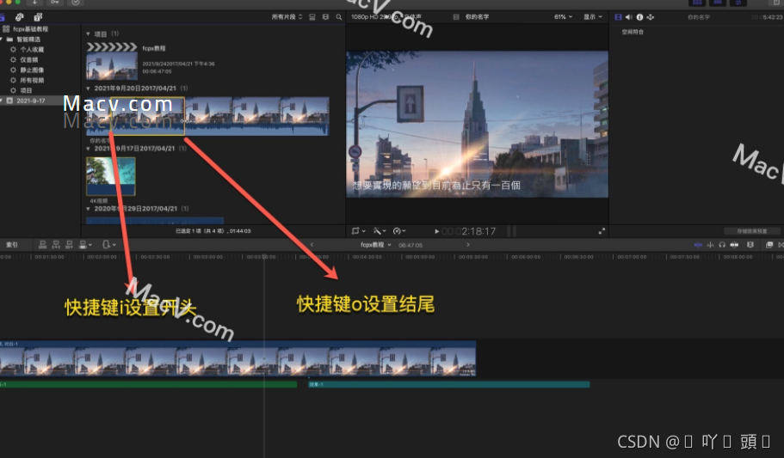
Task: Open the 61% viewer zoom dropdown
Action: coord(563,17)
